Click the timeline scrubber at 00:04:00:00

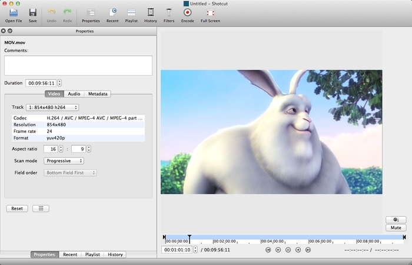(262, 239)
